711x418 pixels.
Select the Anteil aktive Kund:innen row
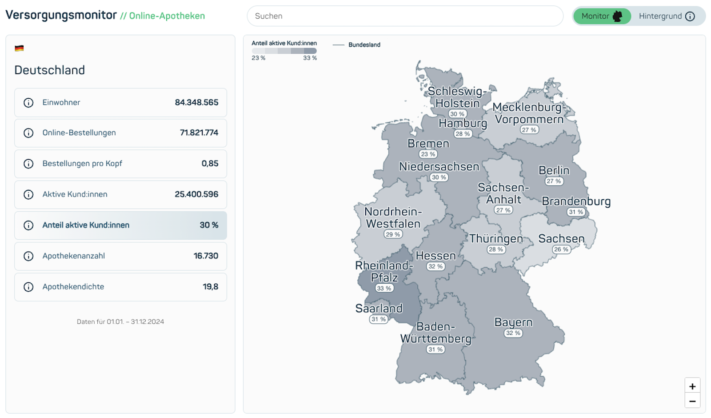click(120, 225)
